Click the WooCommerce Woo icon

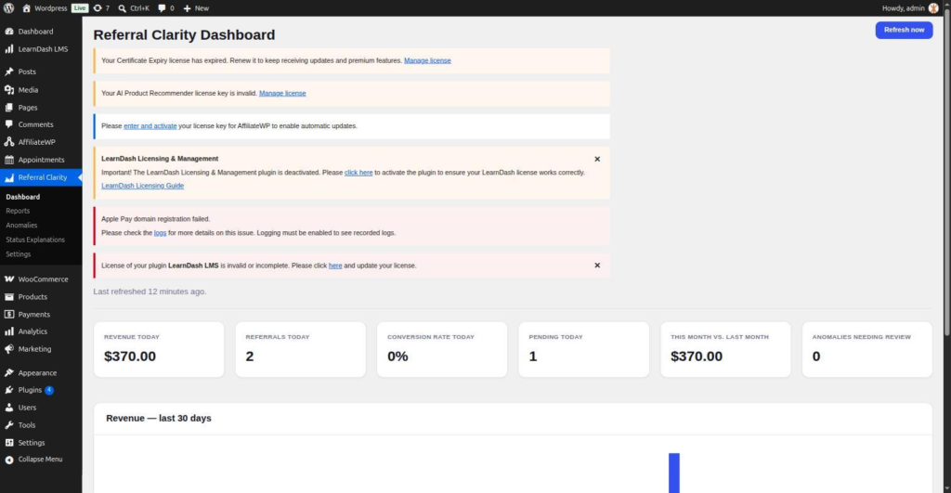tap(9, 279)
